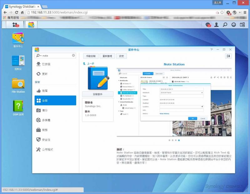Select 商務 category in sidebar
Screen dimensions: 250x194
pyautogui.click(x=55, y=130)
